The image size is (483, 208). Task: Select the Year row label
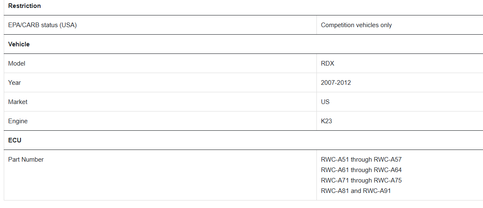tap(15, 83)
